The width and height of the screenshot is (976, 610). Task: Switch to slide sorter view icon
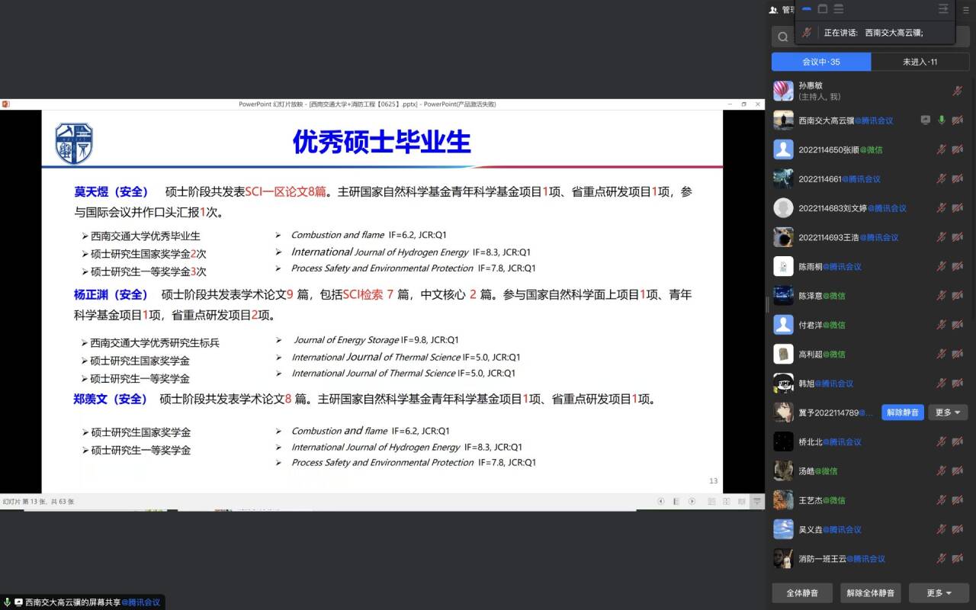726,501
